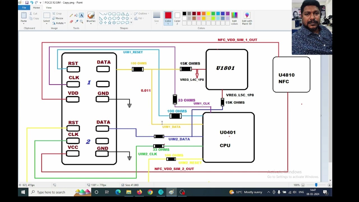Click the zoom slider handle

pos(316,185)
